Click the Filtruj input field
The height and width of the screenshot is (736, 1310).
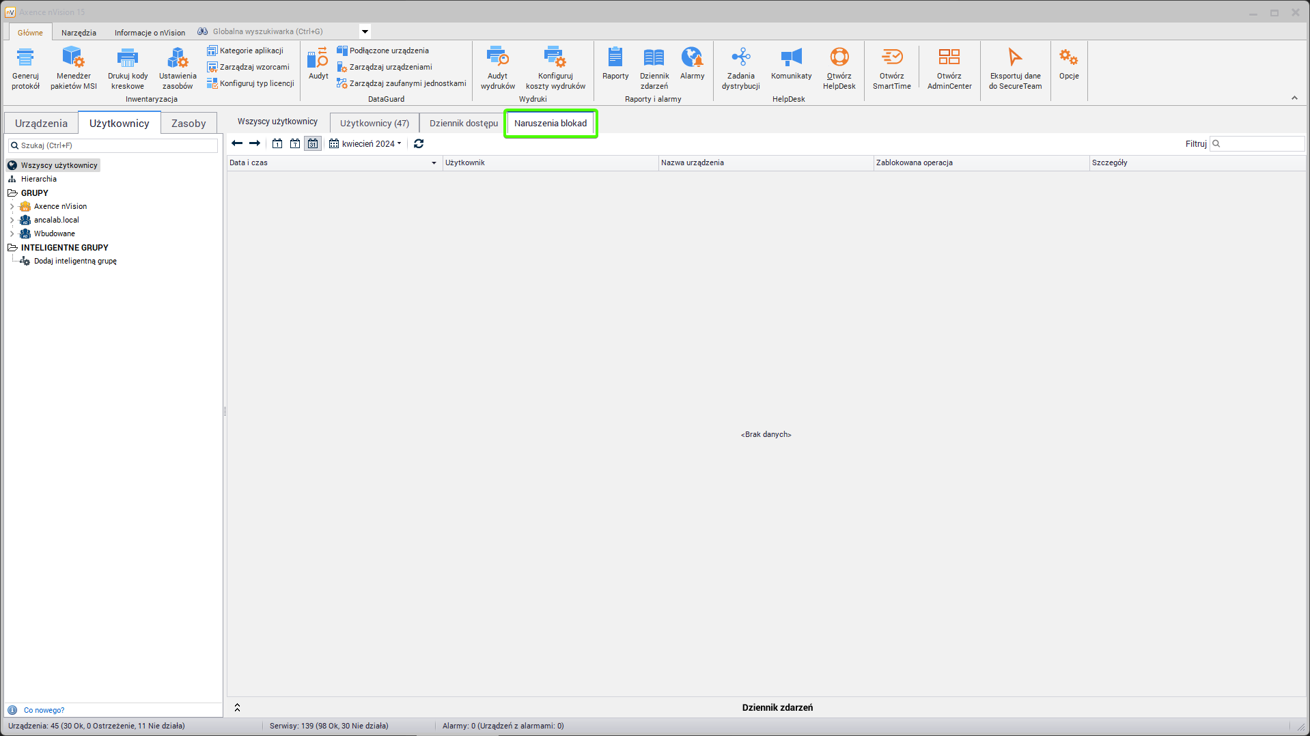pos(1261,143)
